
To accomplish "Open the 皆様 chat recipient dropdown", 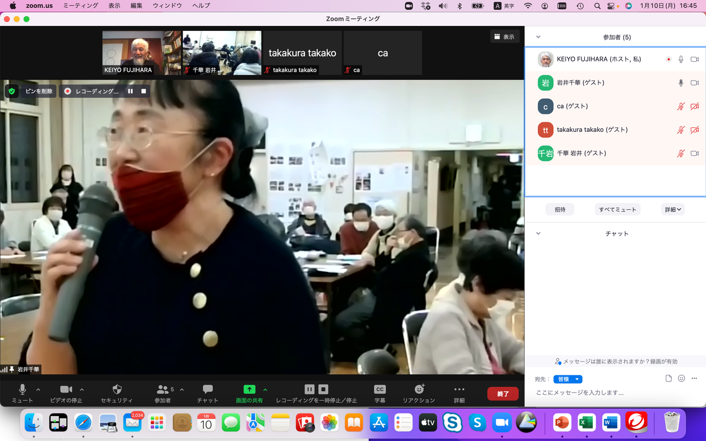I will point(568,379).
